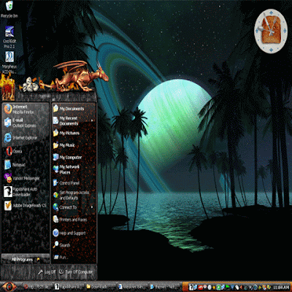Open My Music folder
Screen dimensions: 292x292
(74, 145)
